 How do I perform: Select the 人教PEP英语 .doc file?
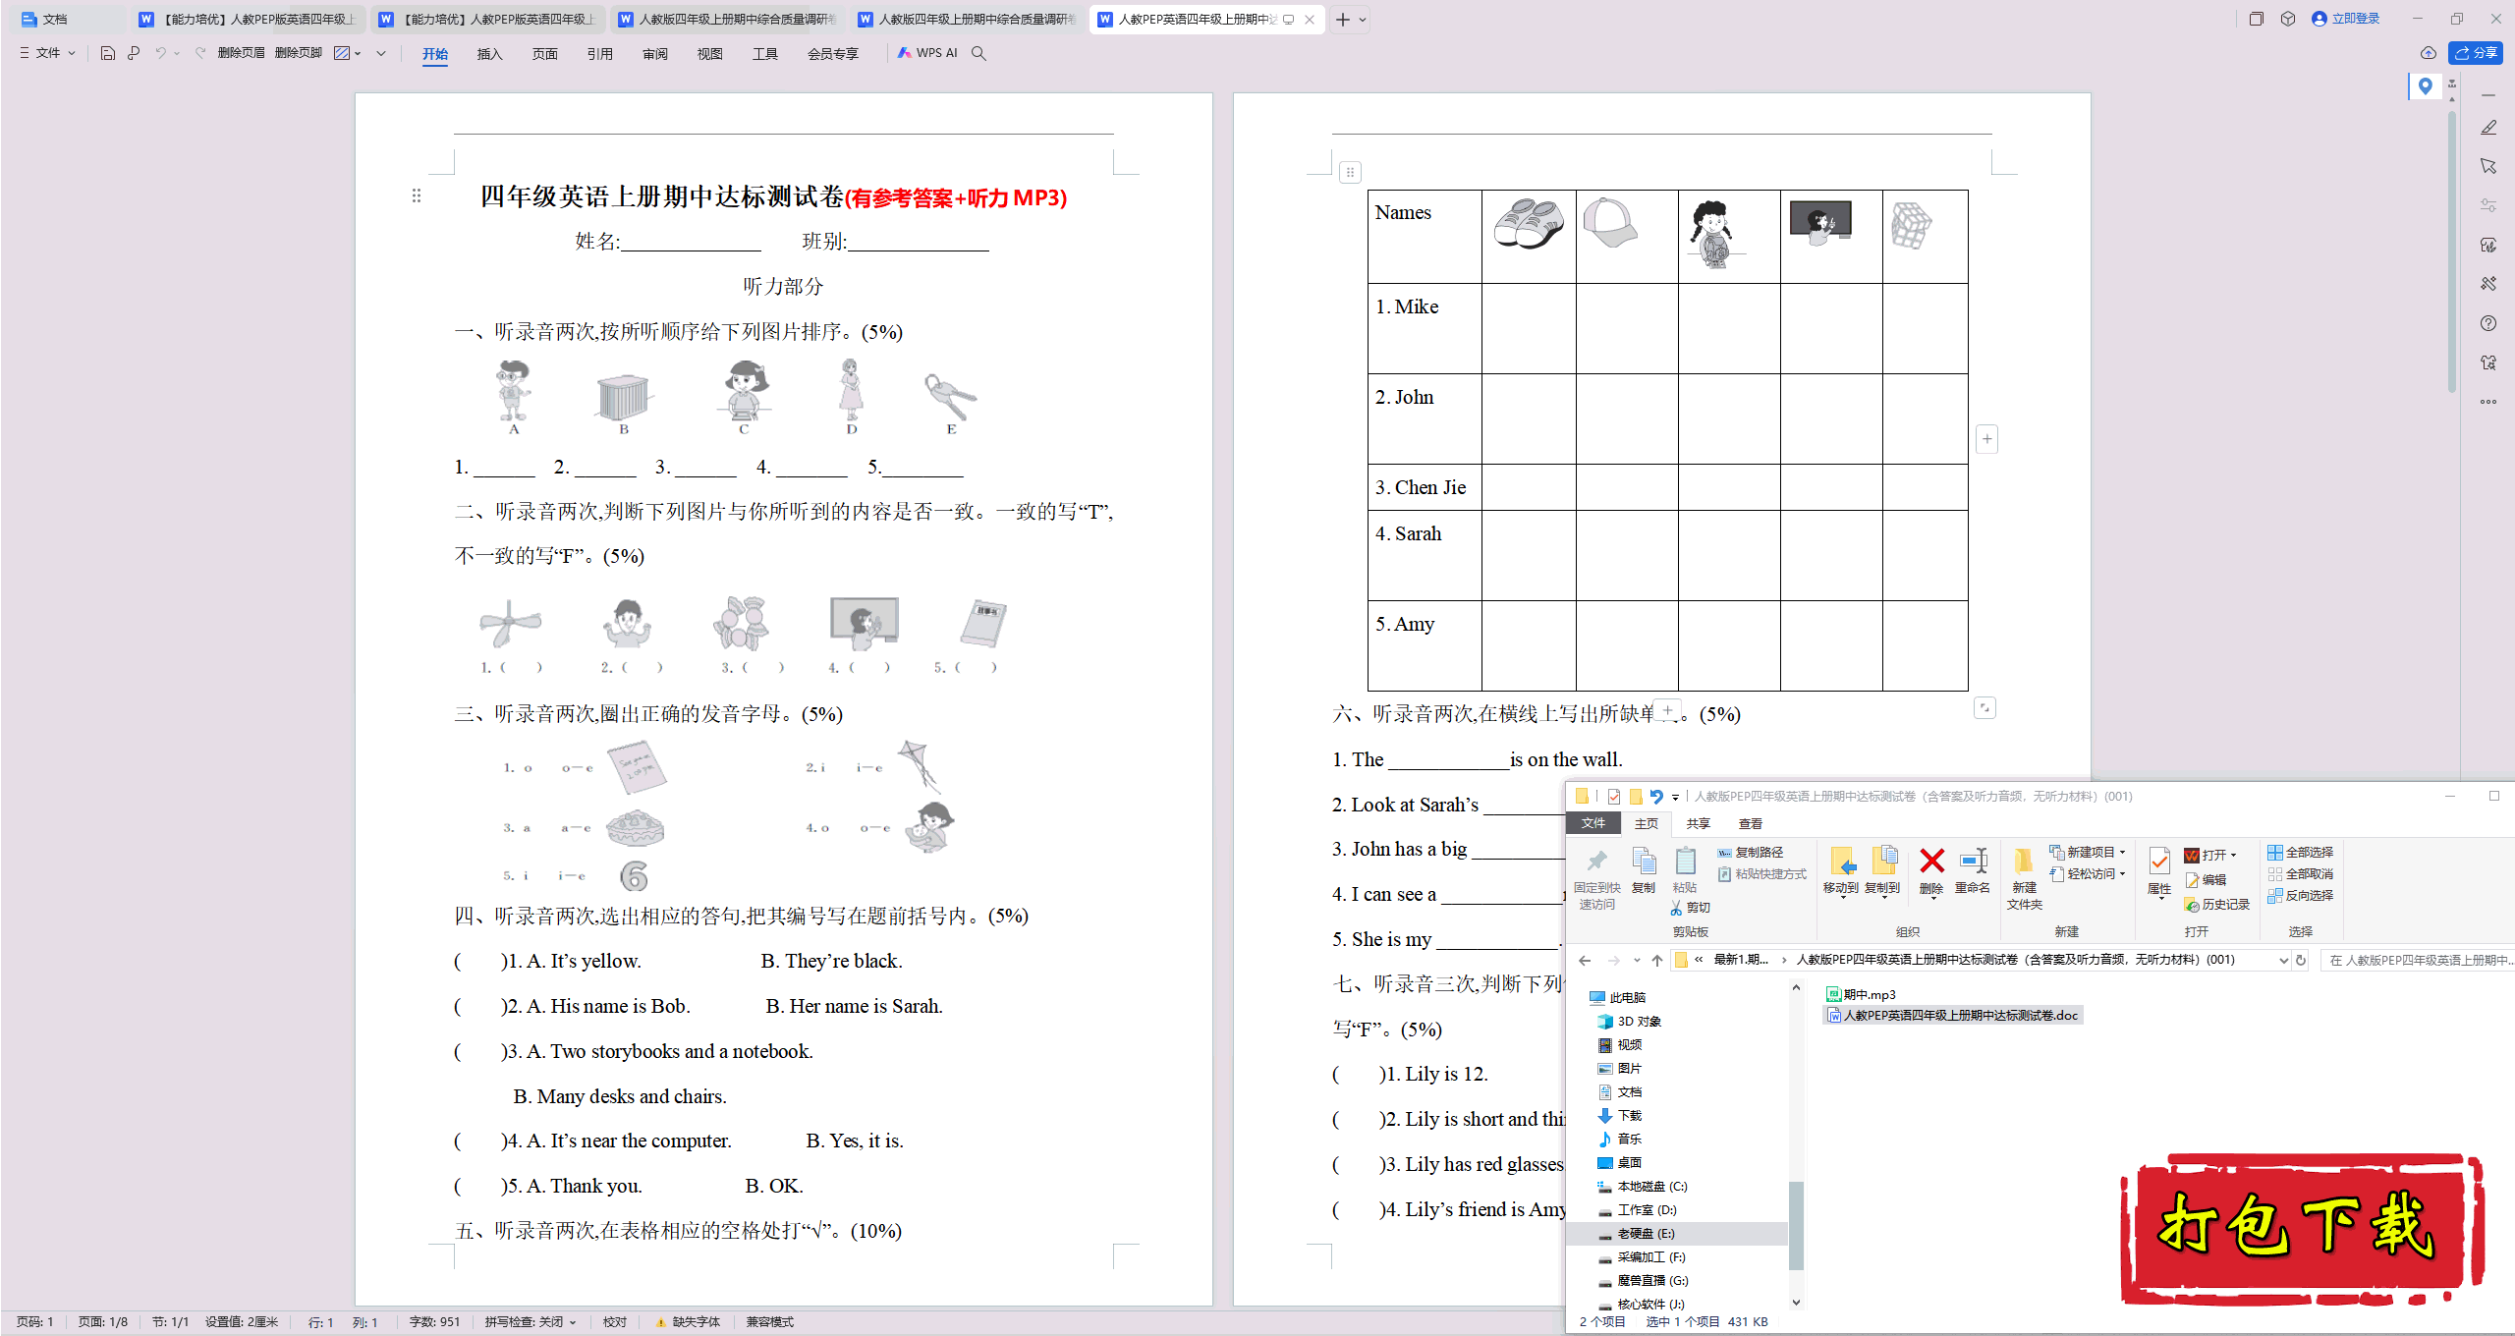point(1952,1016)
